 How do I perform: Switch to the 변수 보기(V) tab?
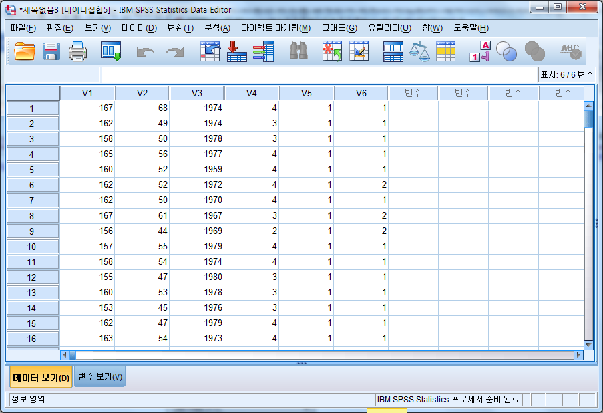pos(99,377)
